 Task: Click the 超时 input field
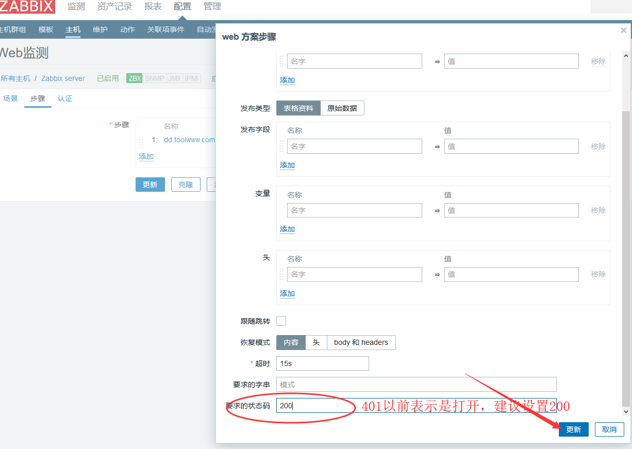pyautogui.click(x=323, y=363)
